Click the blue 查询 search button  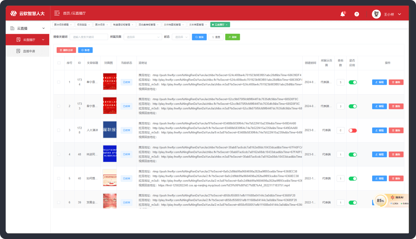[199, 37]
